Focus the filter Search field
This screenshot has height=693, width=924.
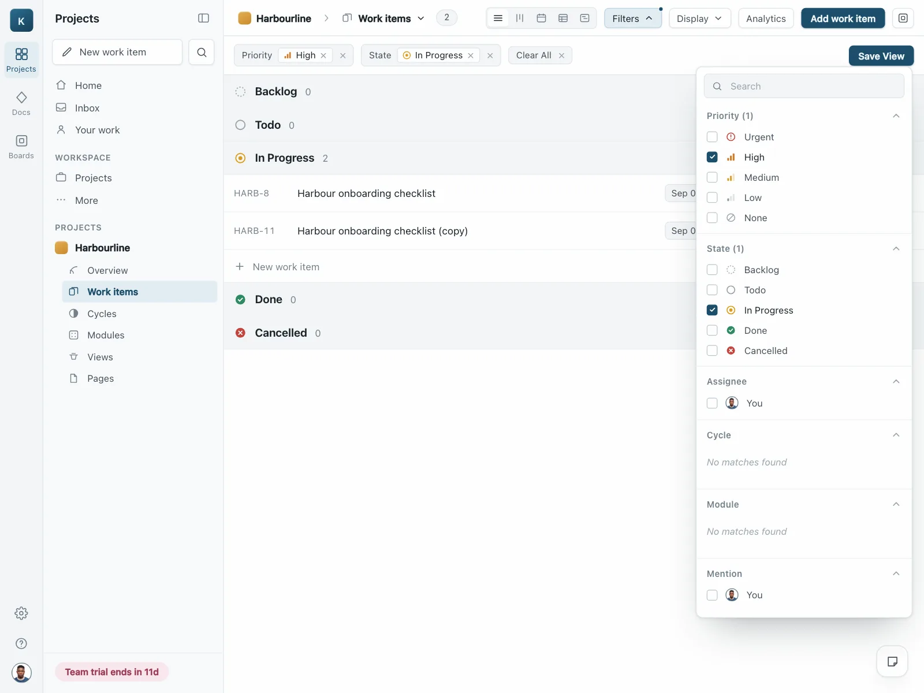804,86
